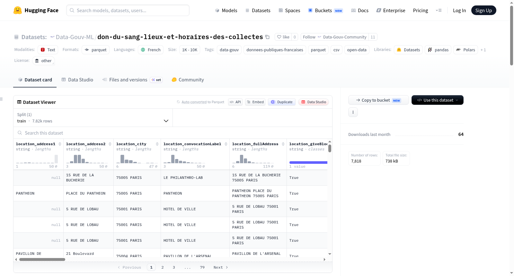Show the +1 additional libraries
Image resolution: width=514 pixels, height=276 pixels.
(x=483, y=50)
